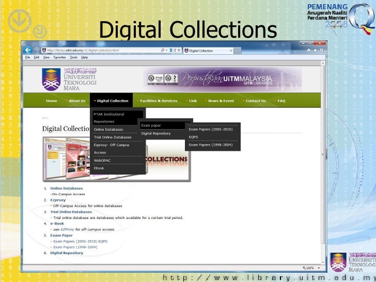Open the browser home icon
The height and width of the screenshot is (282, 376).
pos(309,50)
